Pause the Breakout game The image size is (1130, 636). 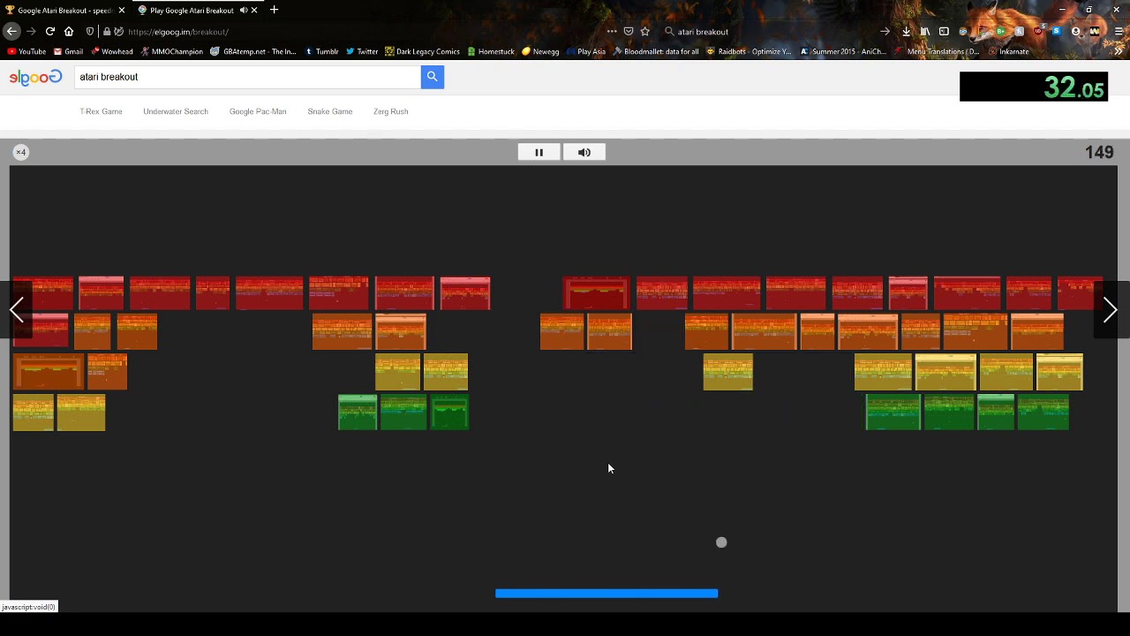(539, 152)
